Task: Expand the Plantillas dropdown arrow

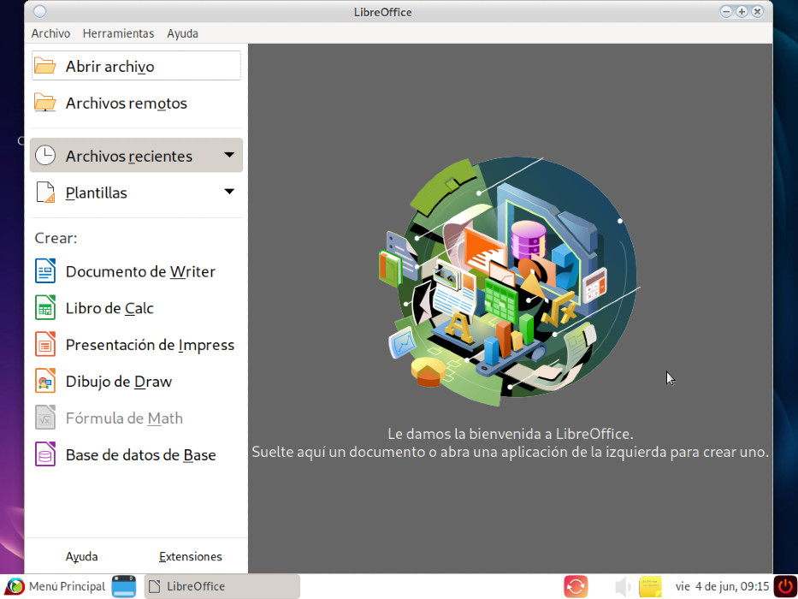Action: (x=229, y=192)
